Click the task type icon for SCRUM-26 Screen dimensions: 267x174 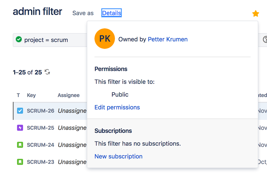(20, 111)
